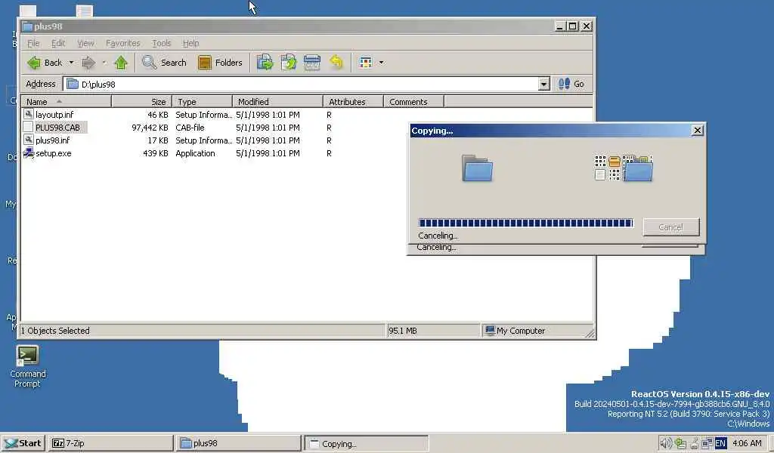
Task: Click My Computer in the status bar
Action: (x=521, y=331)
